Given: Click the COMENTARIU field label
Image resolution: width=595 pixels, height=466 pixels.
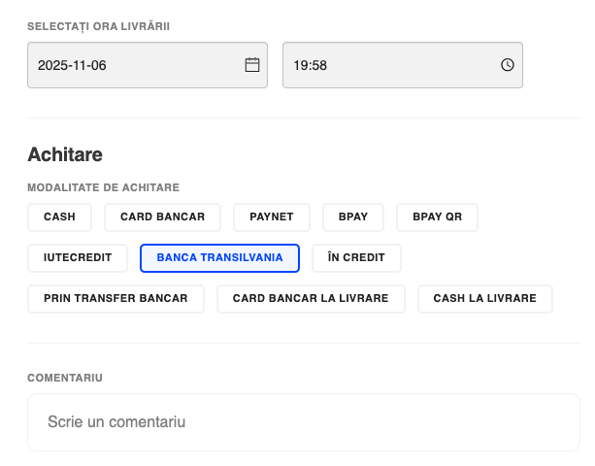Looking at the screenshot, I should [x=65, y=377].
